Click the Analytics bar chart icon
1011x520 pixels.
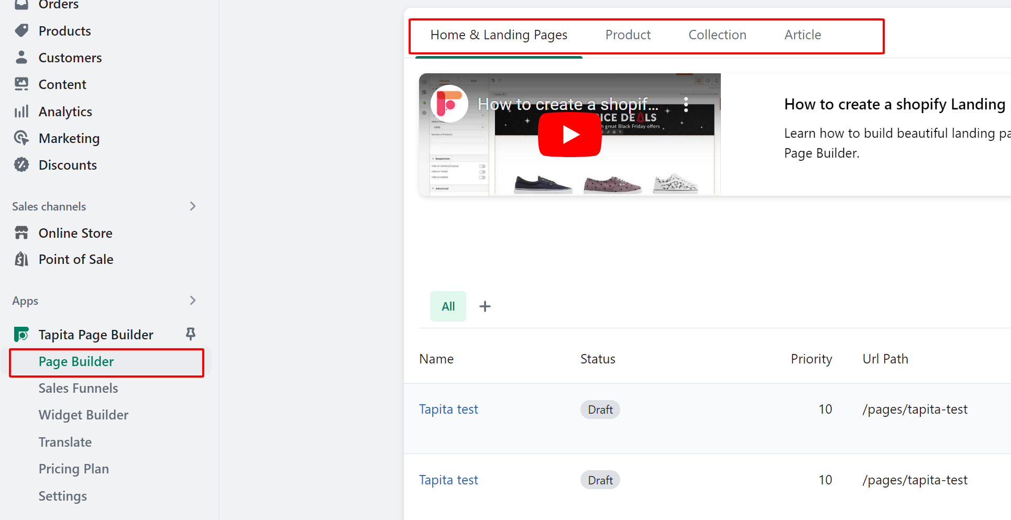tap(21, 112)
